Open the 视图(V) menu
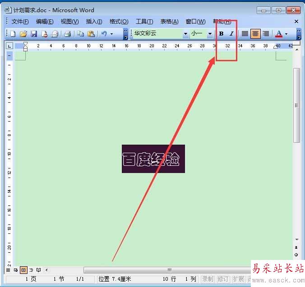Image resolution: width=305 pixels, height=287 pixels. (x=69, y=21)
